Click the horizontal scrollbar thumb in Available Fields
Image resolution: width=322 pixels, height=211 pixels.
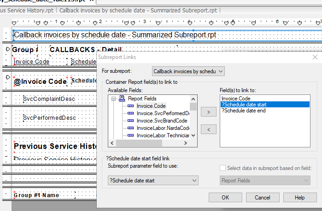139,143
